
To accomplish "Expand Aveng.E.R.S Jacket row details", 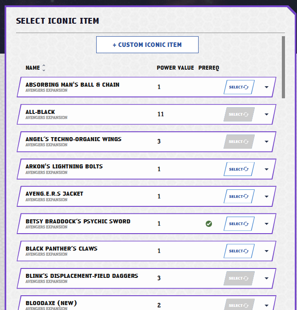I will tap(267, 197).
